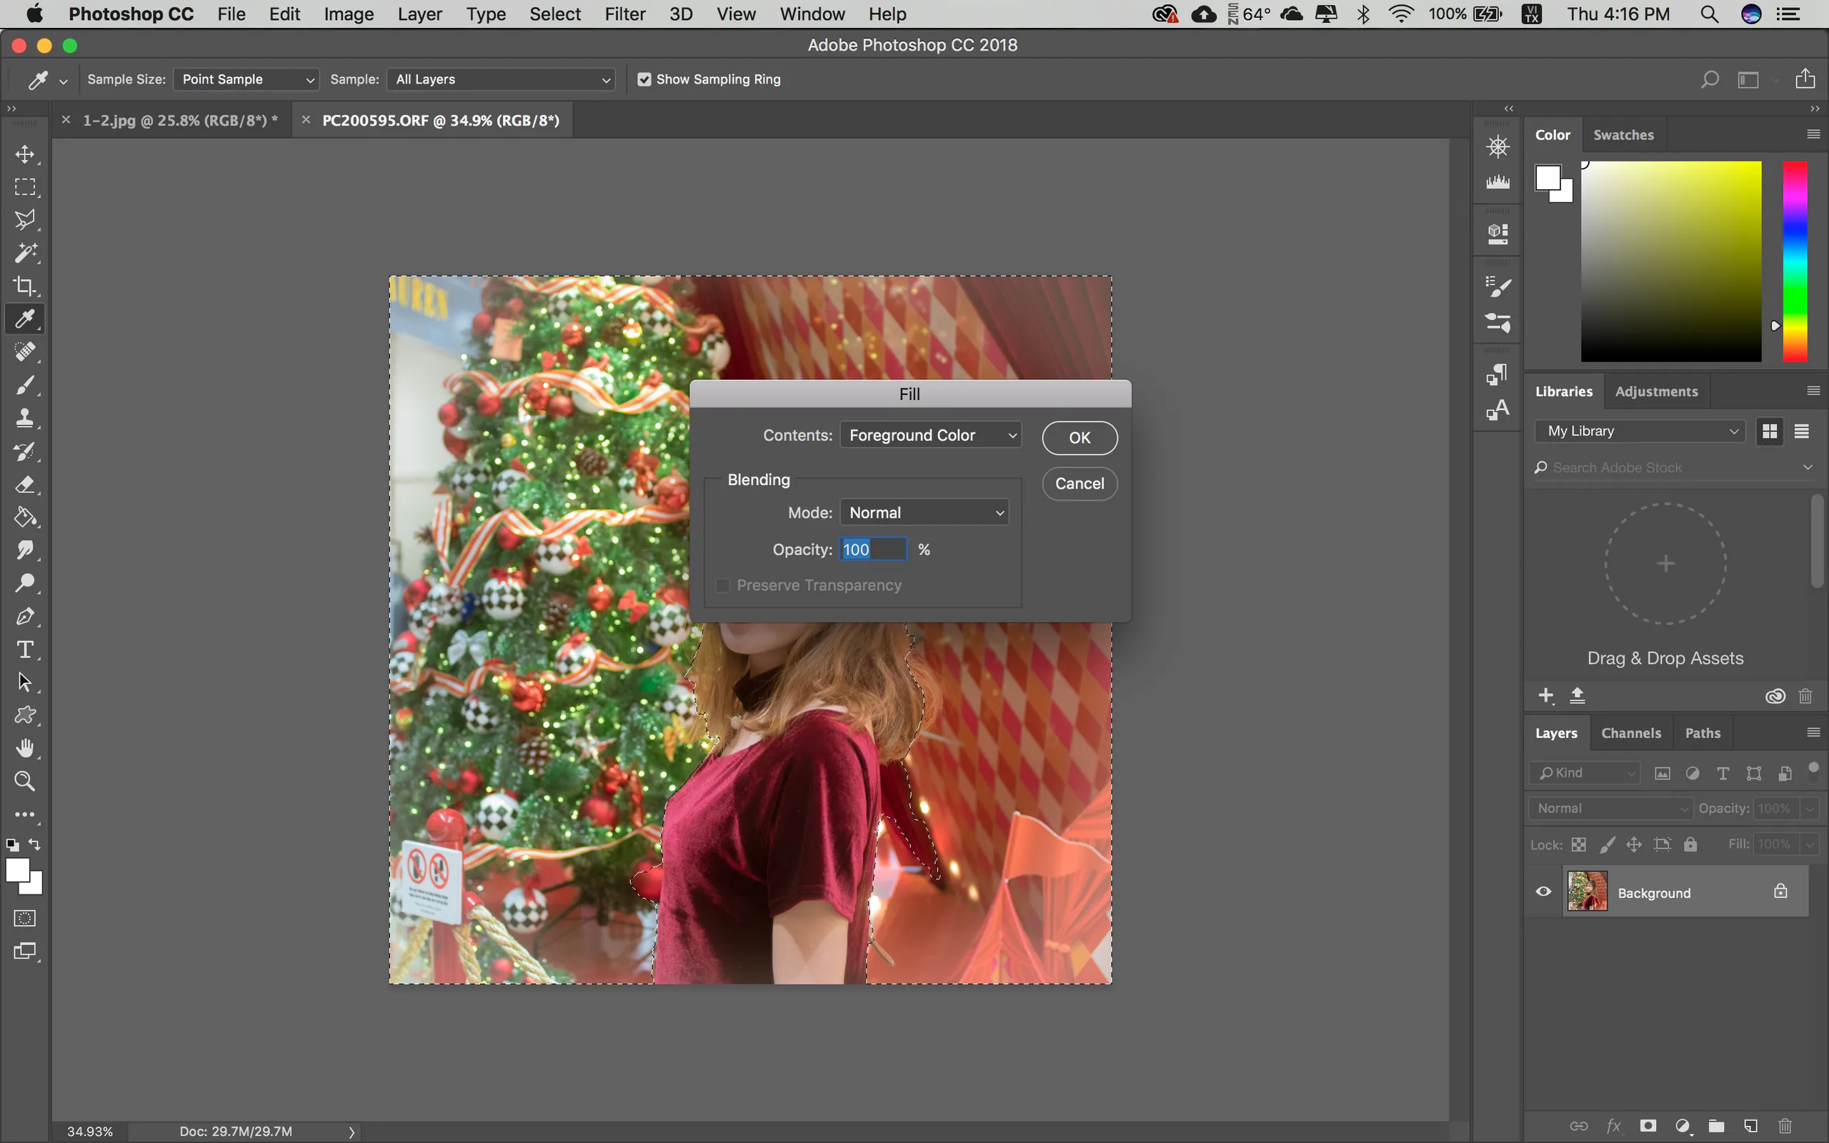Screen dimensions: 1829x1143
Task: Toggle Quick Mask mode icon
Action: (25, 919)
